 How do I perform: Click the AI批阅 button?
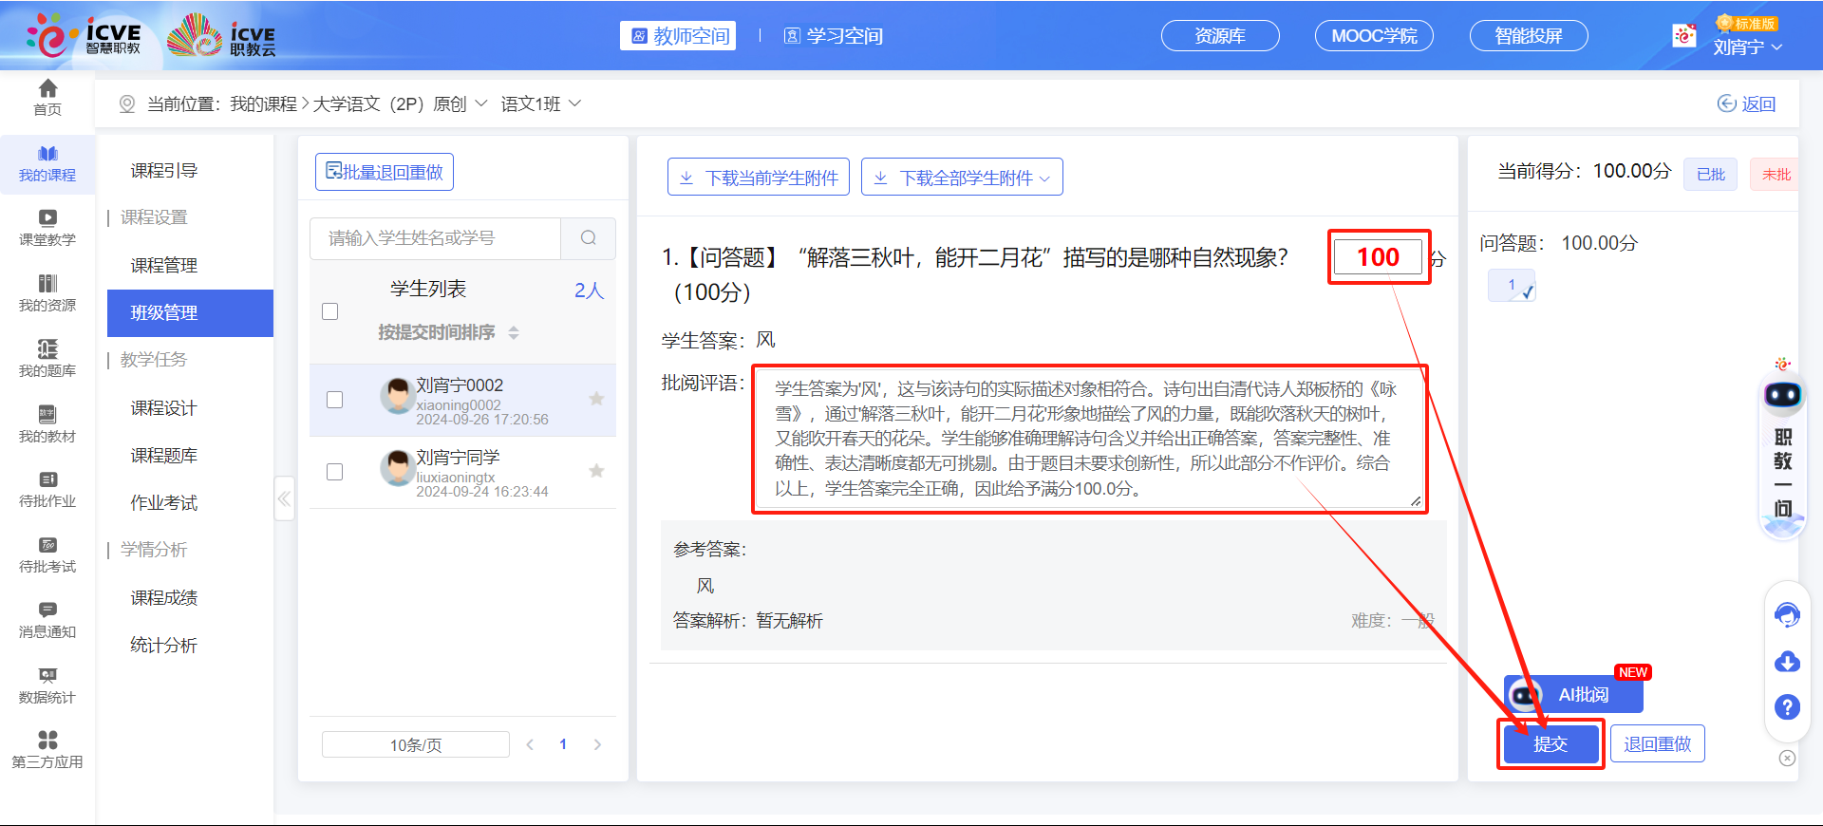1573,695
